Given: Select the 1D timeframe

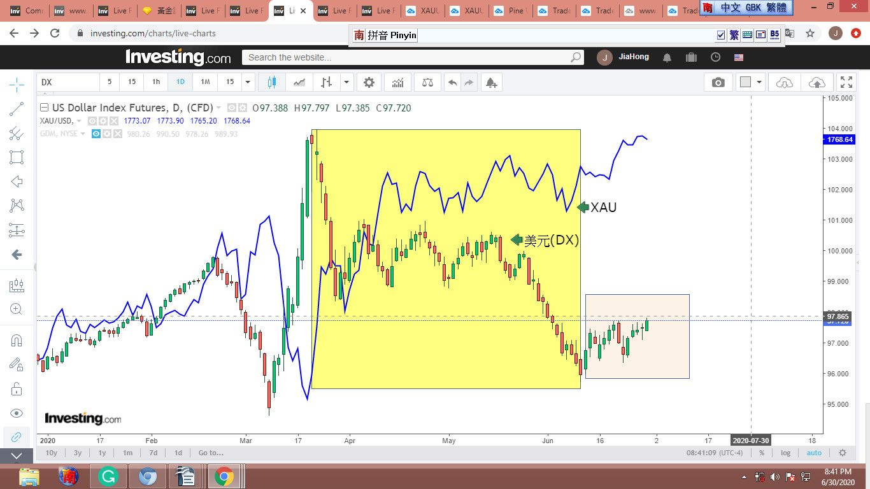Looking at the screenshot, I should pos(180,82).
